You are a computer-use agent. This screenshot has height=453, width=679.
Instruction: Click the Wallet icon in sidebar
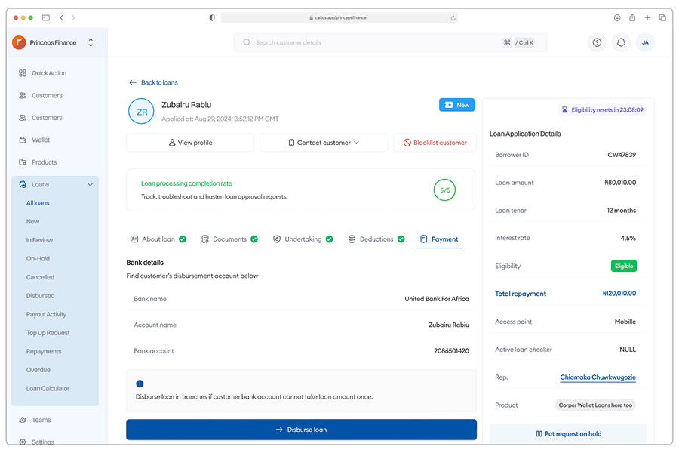(23, 140)
